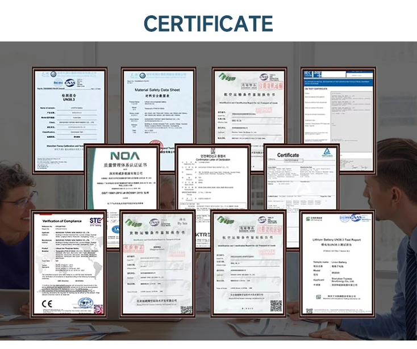
Task: Click the '材料安全数据表' subtitle text
Action: point(157,95)
